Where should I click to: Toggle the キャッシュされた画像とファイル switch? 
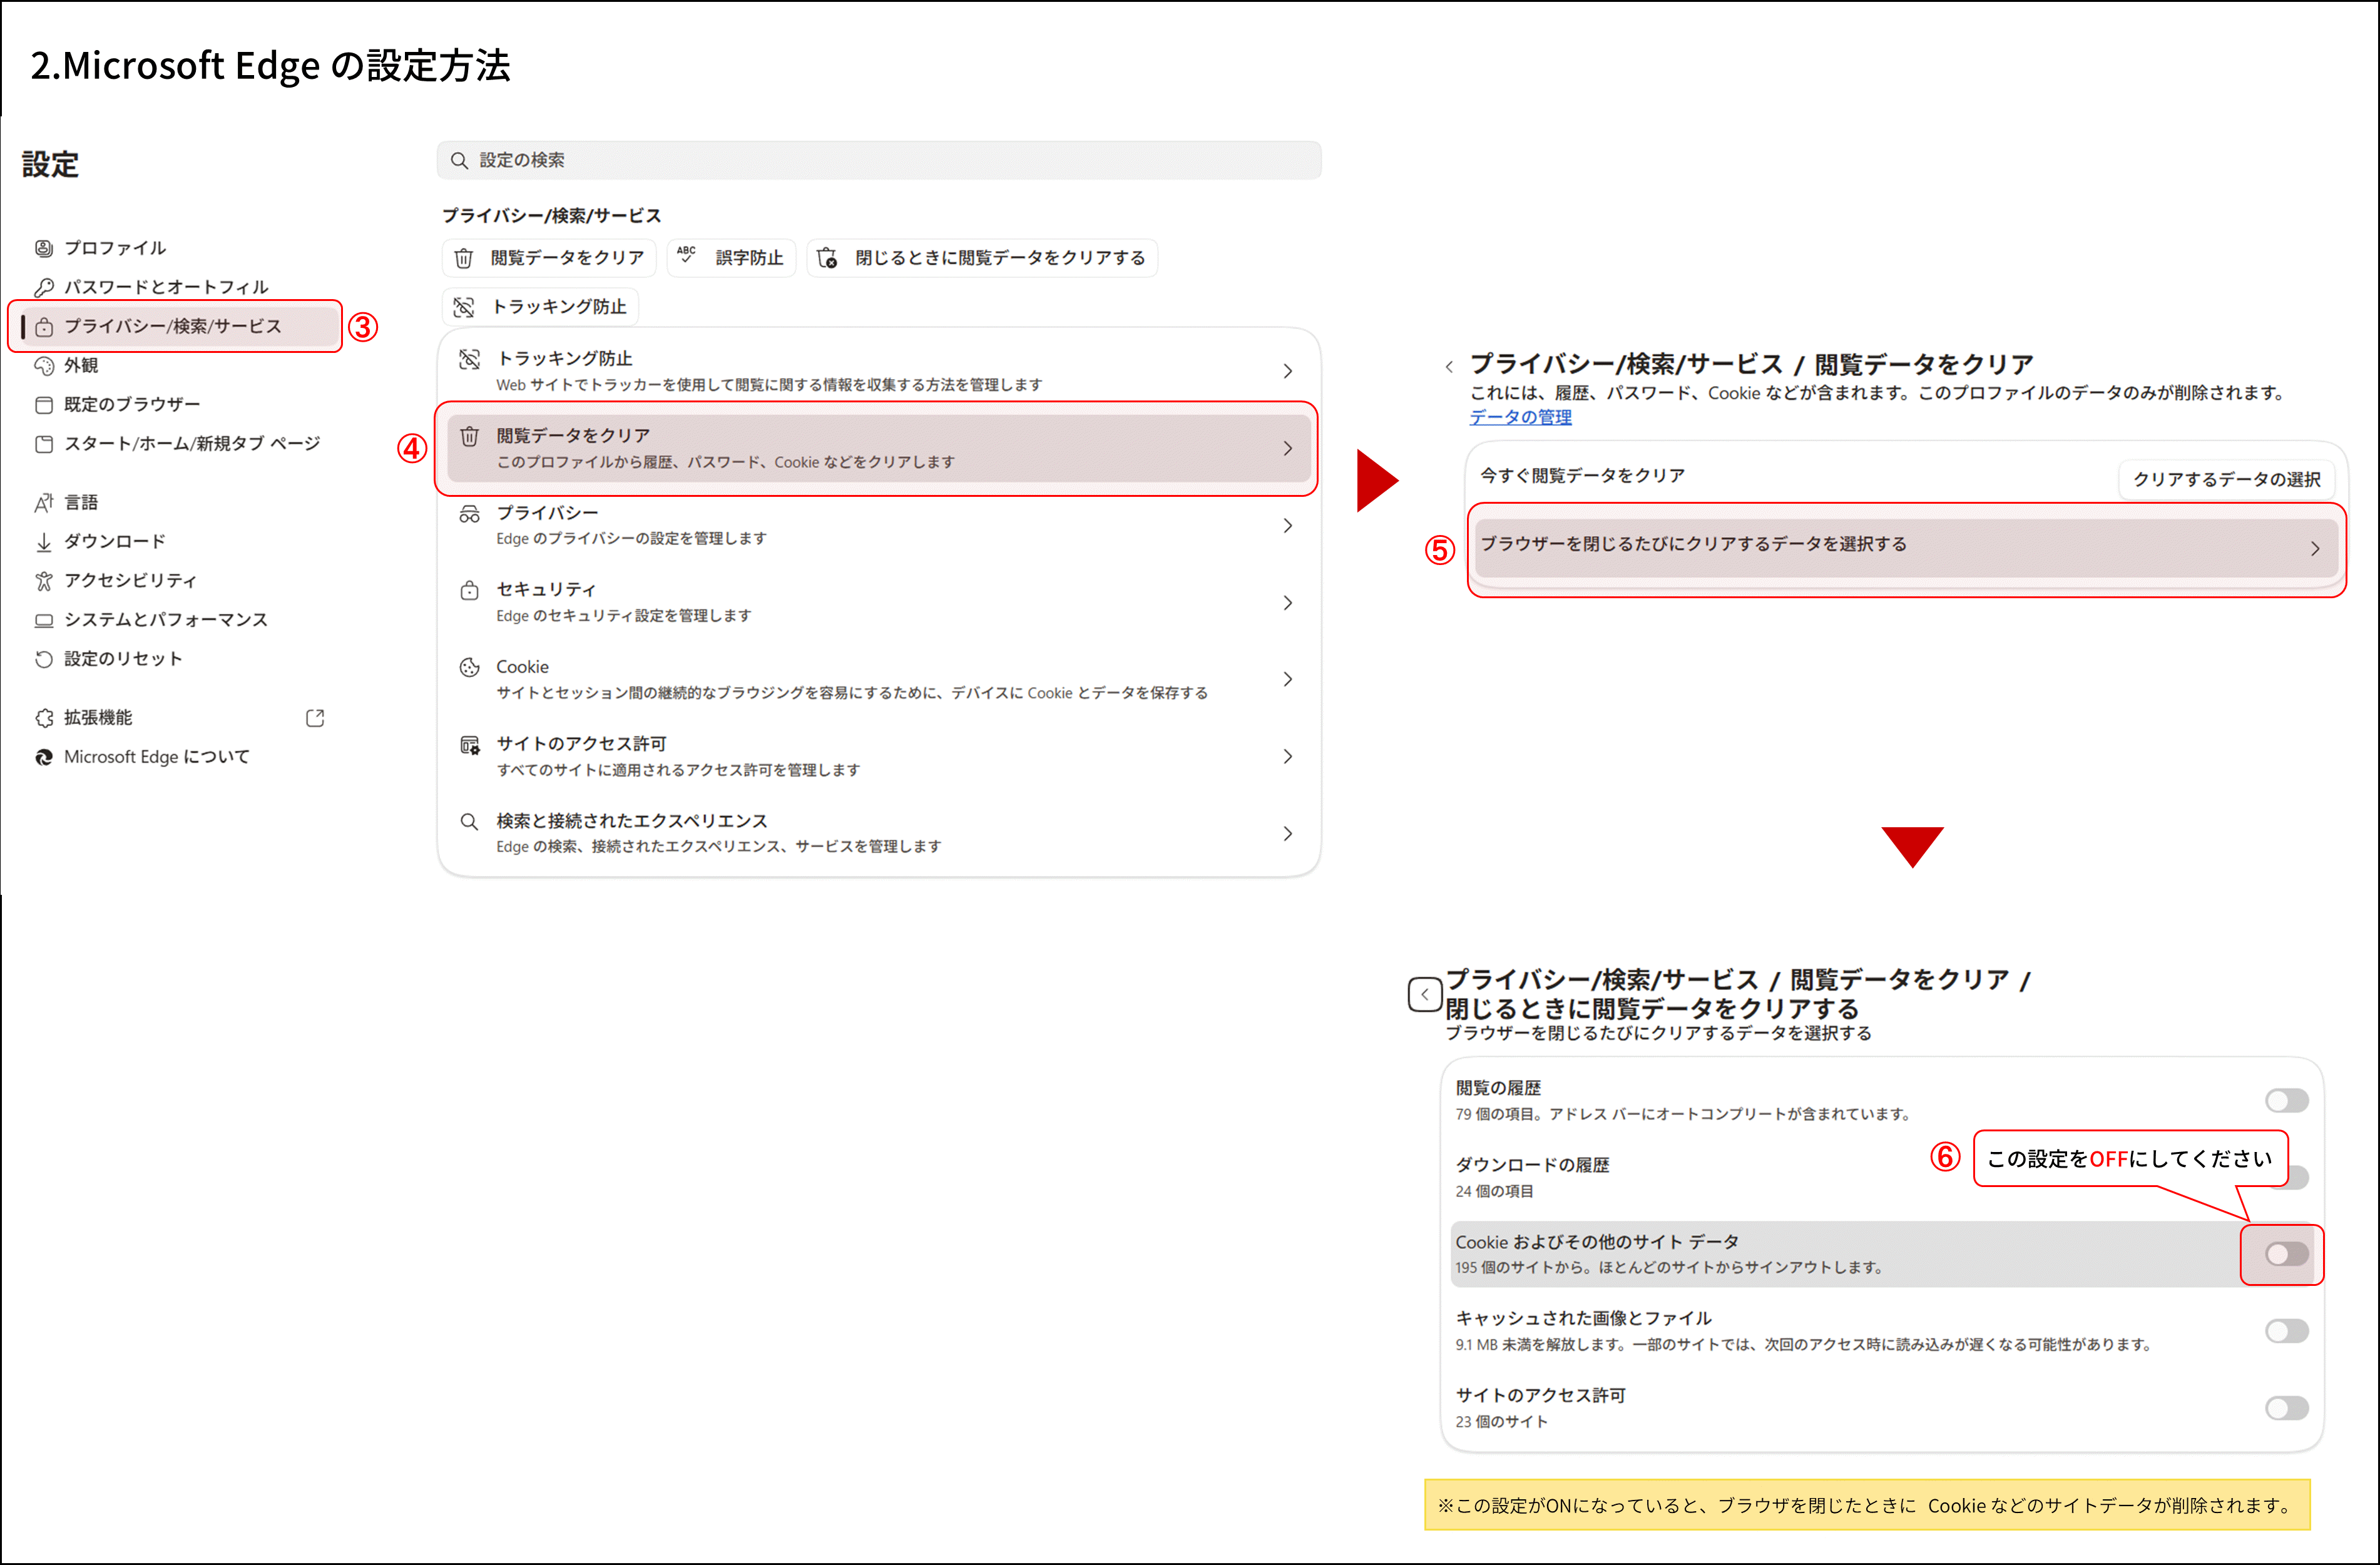tap(2286, 1331)
